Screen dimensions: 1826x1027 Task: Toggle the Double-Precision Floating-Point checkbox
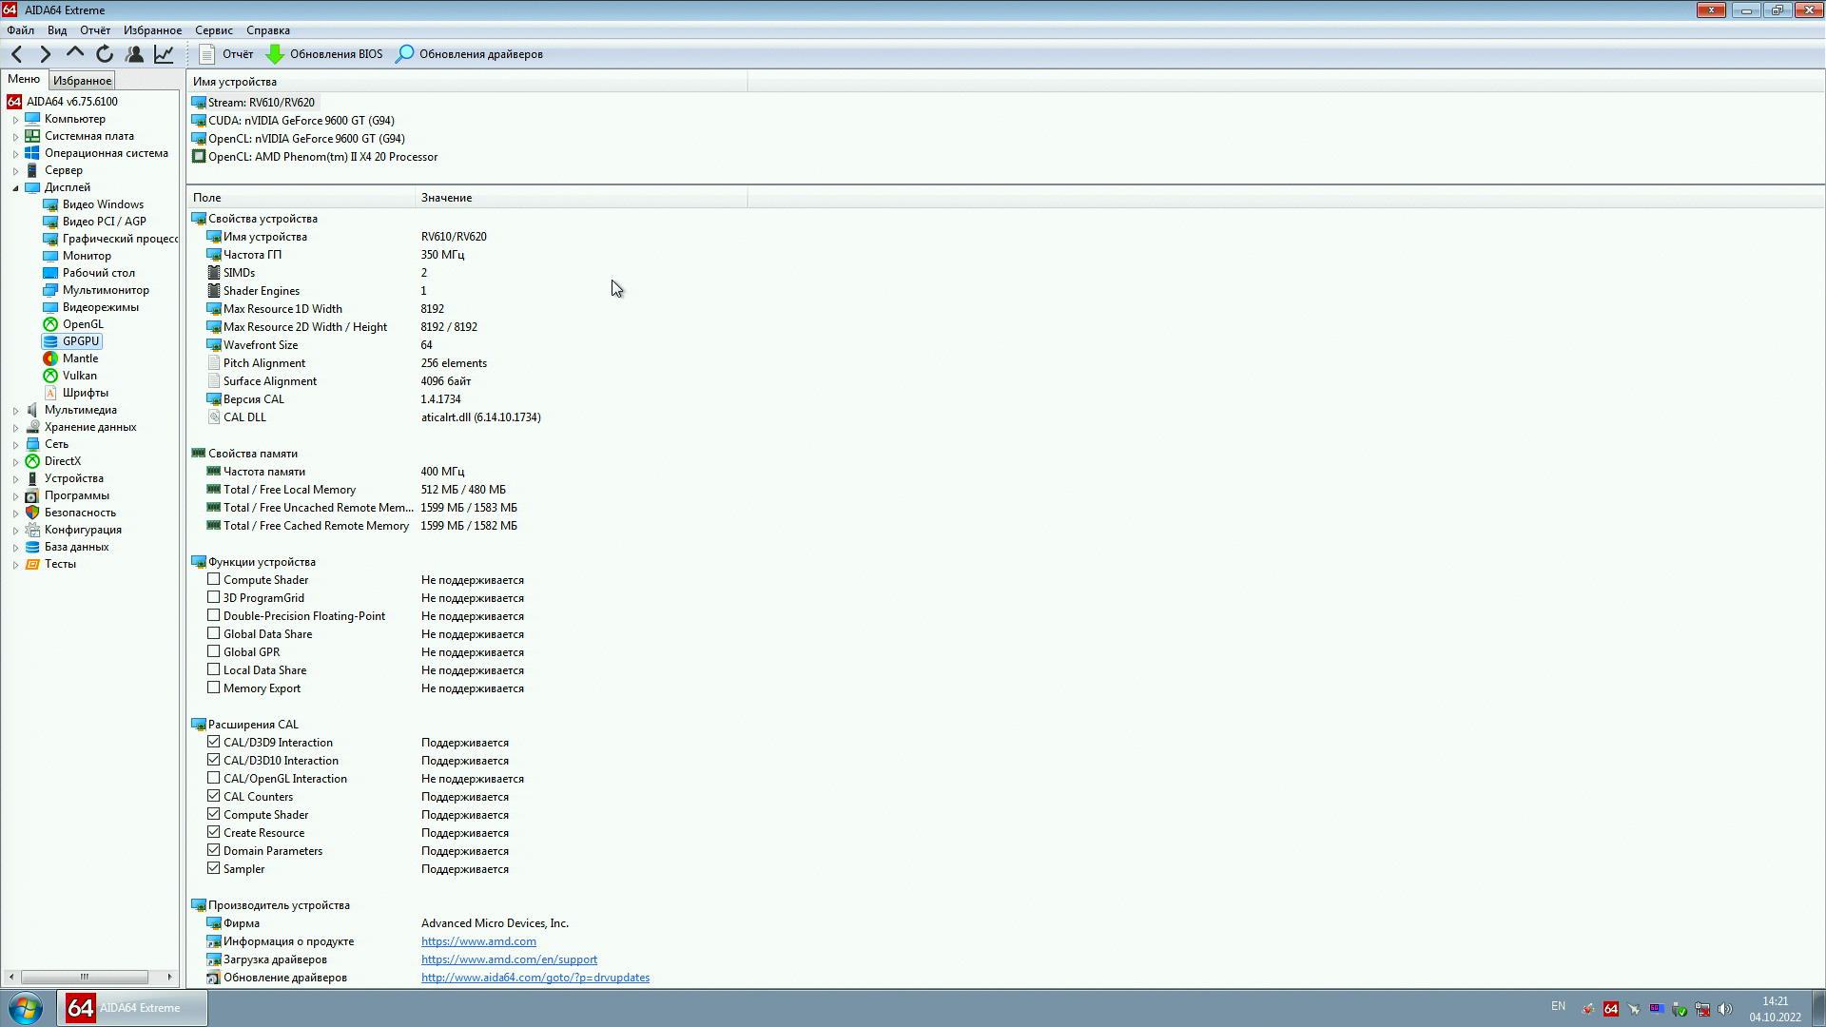coord(214,615)
